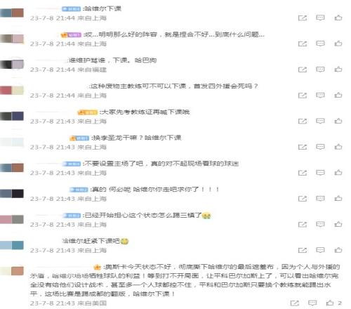Like the comment 哈维尔下课 at top
Viewport: 351px width, 309px height.
[338, 18]
